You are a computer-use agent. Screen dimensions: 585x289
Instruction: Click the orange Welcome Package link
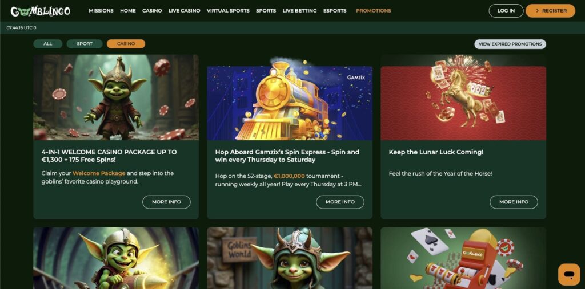coord(99,173)
